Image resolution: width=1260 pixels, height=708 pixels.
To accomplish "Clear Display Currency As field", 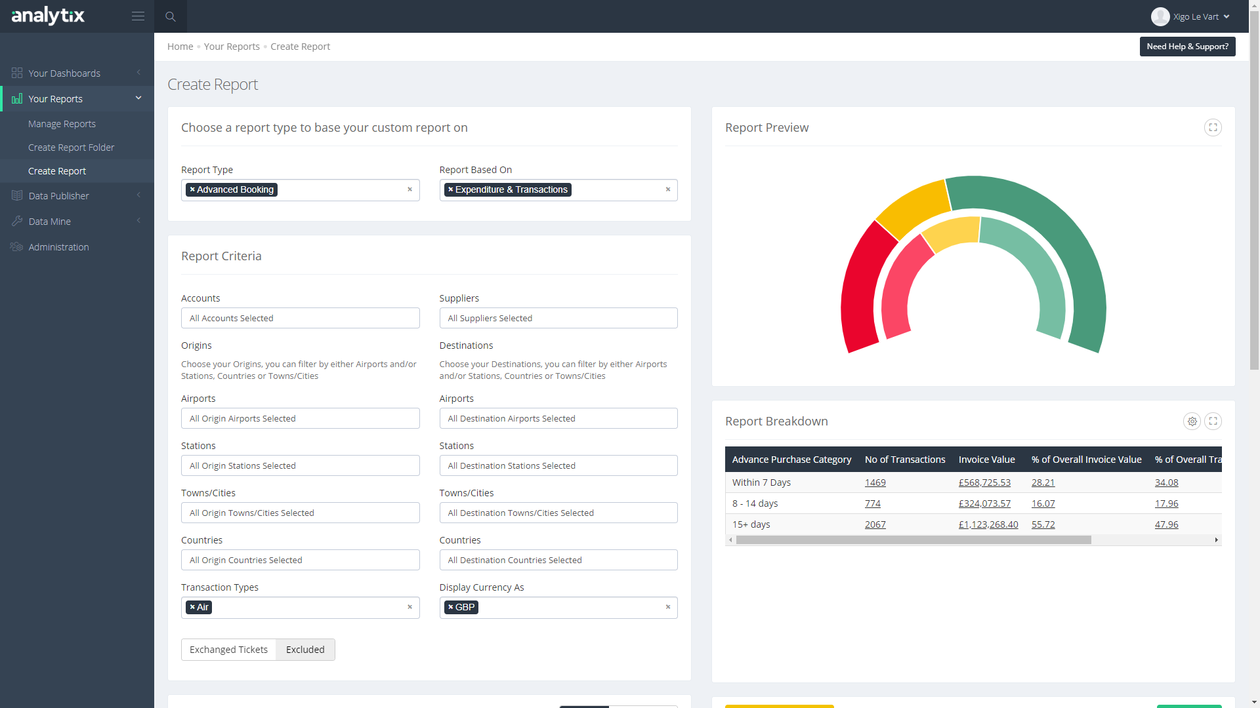I will coord(668,607).
